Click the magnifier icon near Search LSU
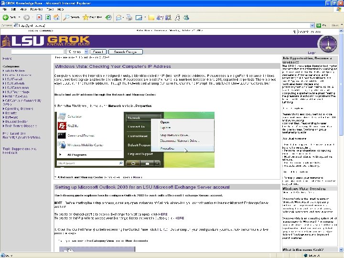The height and width of the screenshot is (258, 344). pos(294,32)
